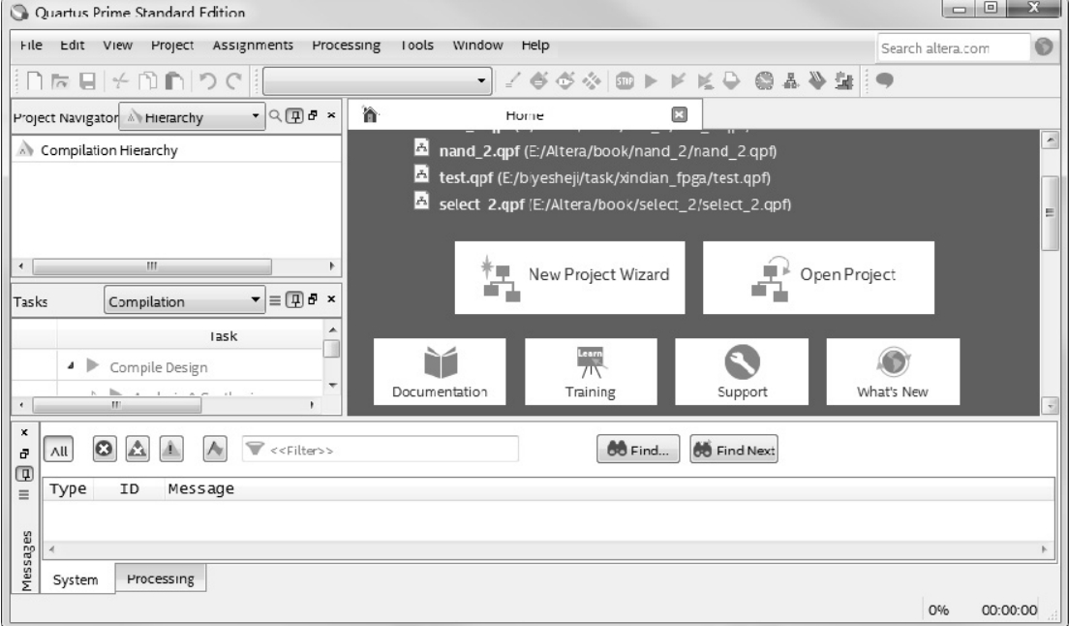Click the search magnifier in Project Navigator
Screen dimensions: 1069x626
[275, 116]
